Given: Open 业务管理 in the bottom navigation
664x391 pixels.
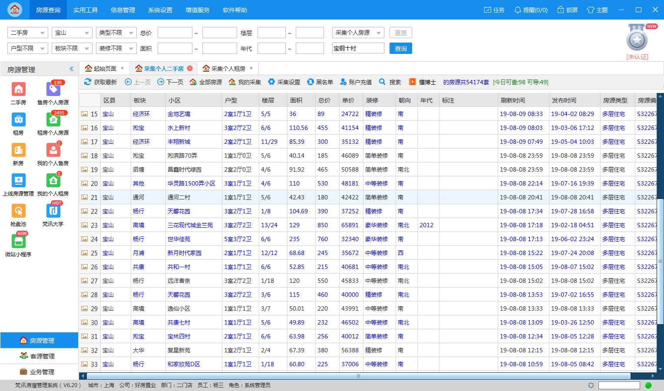Looking at the screenshot, I should pos(39,372).
